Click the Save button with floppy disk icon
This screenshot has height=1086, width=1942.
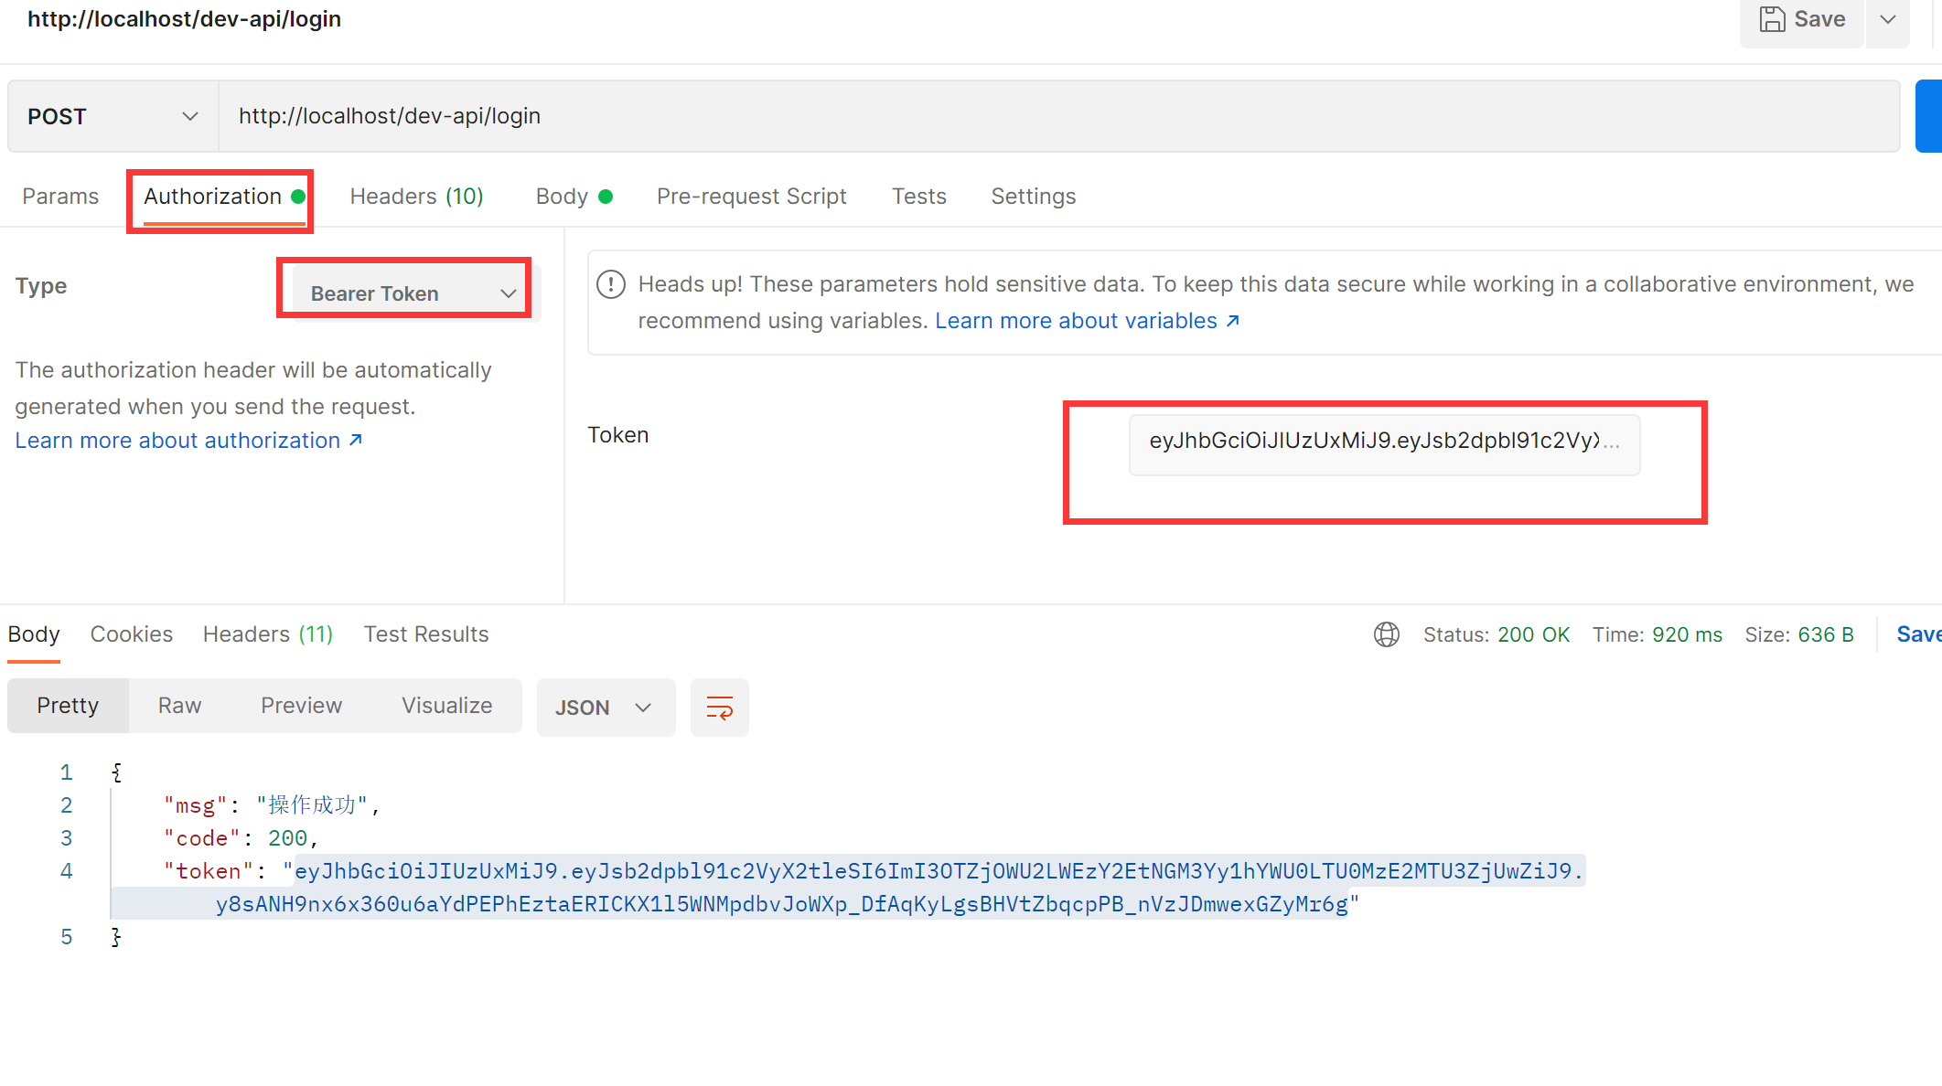click(1802, 19)
